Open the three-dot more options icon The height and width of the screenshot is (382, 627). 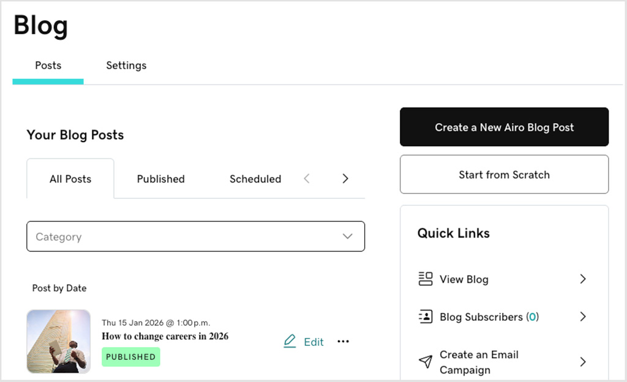(343, 342)
